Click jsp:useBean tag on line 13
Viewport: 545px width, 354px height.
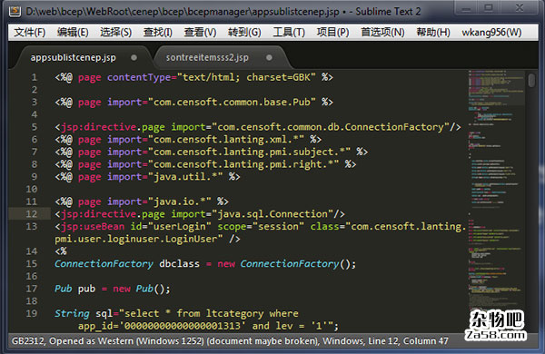(92, 227)
